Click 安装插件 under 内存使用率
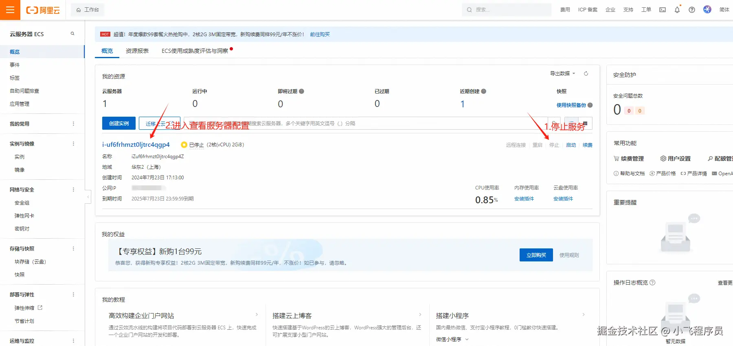 coord(524,199)
